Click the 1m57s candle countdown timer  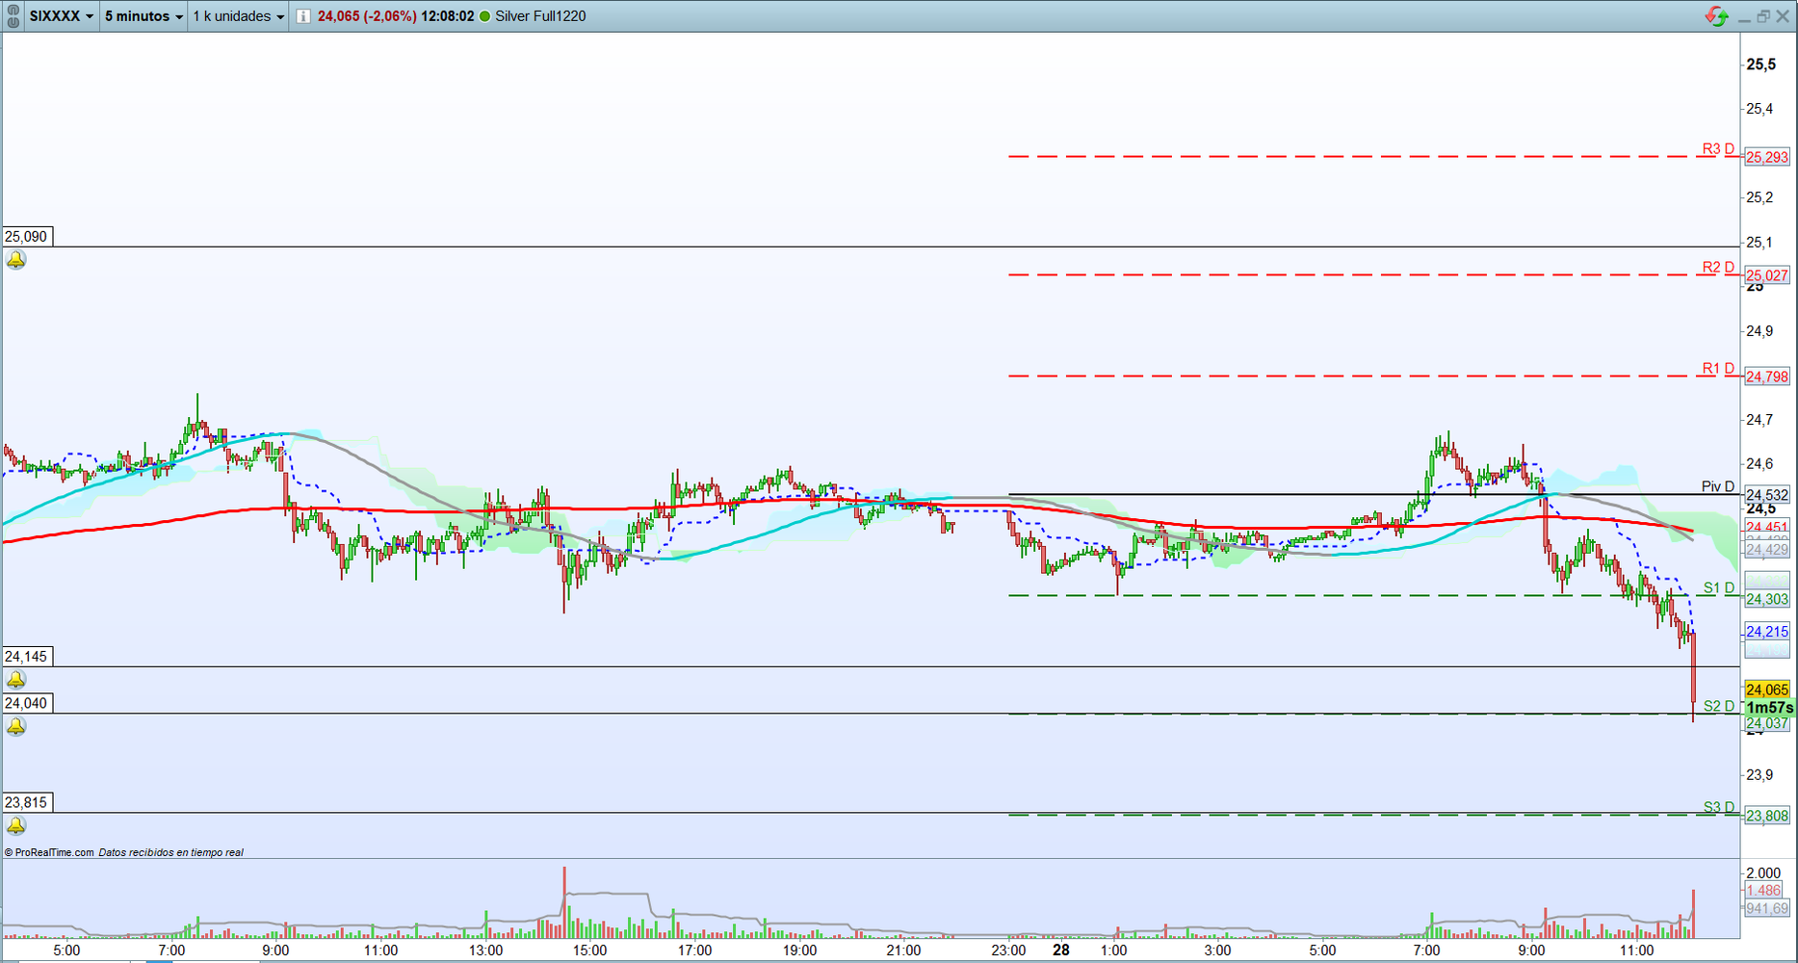point(1769,708)
